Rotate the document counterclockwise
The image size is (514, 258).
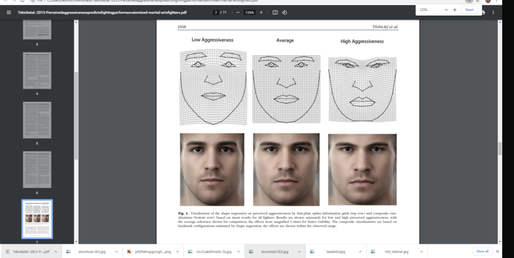(285, 12)
